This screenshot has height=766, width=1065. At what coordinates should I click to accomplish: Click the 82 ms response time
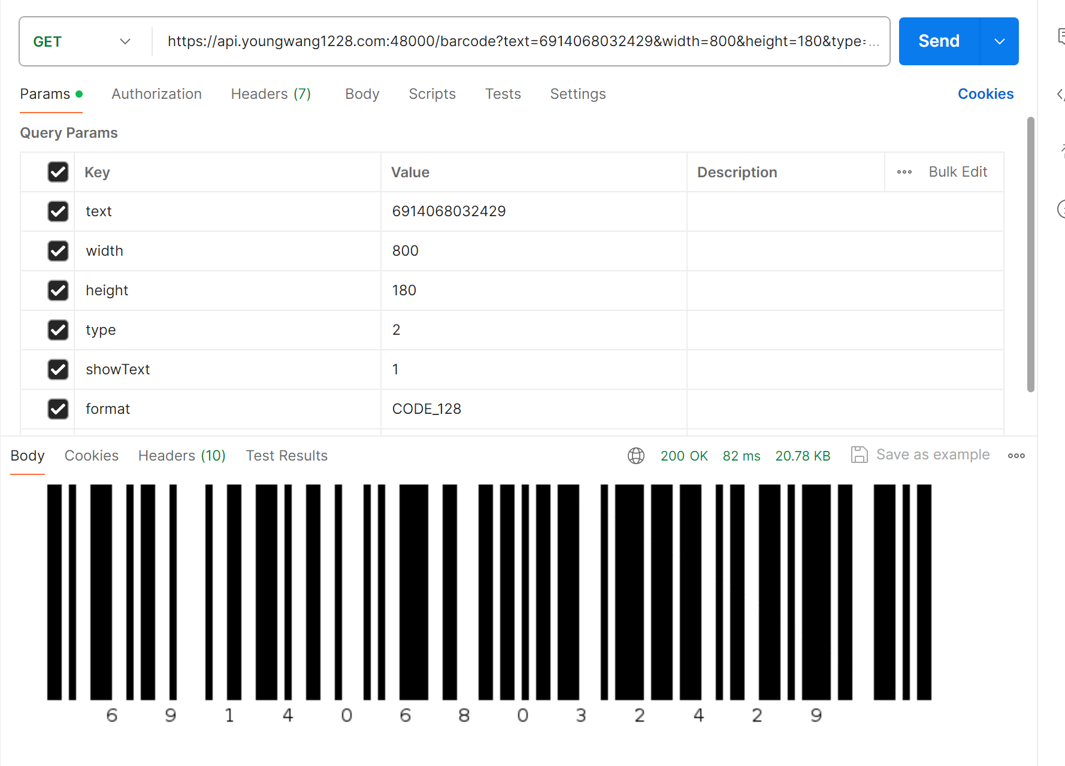(x=742, y=456)
